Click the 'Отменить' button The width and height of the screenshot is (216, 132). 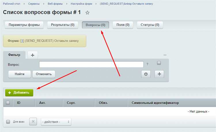coord(44,74)
